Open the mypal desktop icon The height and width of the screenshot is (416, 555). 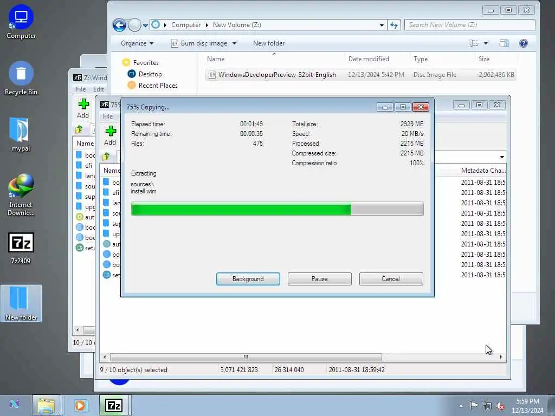pyautogui.click(x=21, y=135)
